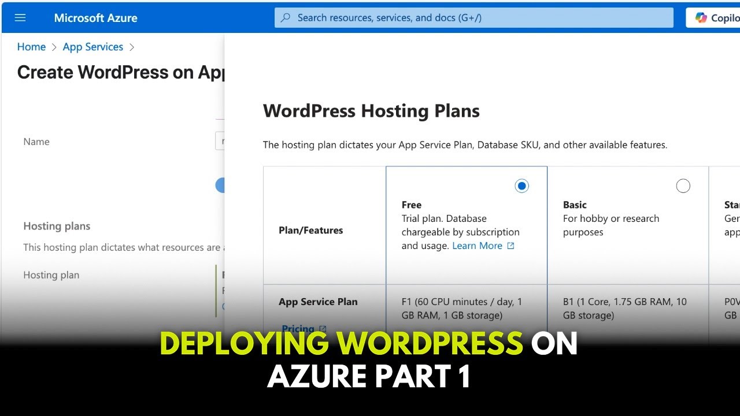740x416 pixels.
Task: Click the search magnifier icon
Action: click(286, 18)
